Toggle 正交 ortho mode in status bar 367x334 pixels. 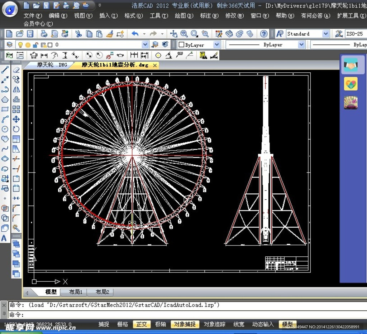point(142,324)
